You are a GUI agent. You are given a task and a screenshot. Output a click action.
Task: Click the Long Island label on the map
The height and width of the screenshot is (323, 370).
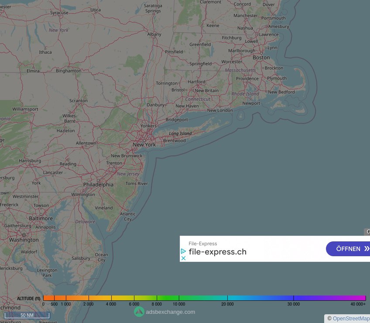point(180,134)
